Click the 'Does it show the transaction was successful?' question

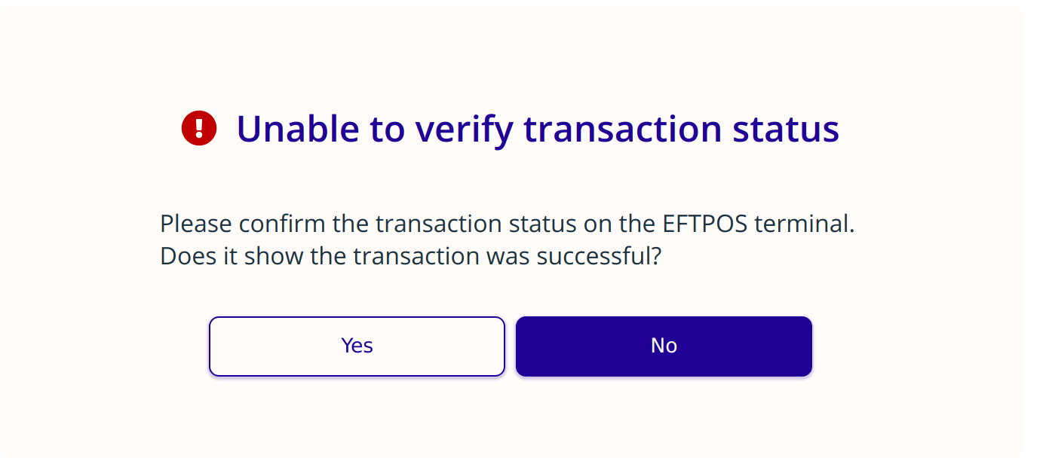click(x=410, y=256)
